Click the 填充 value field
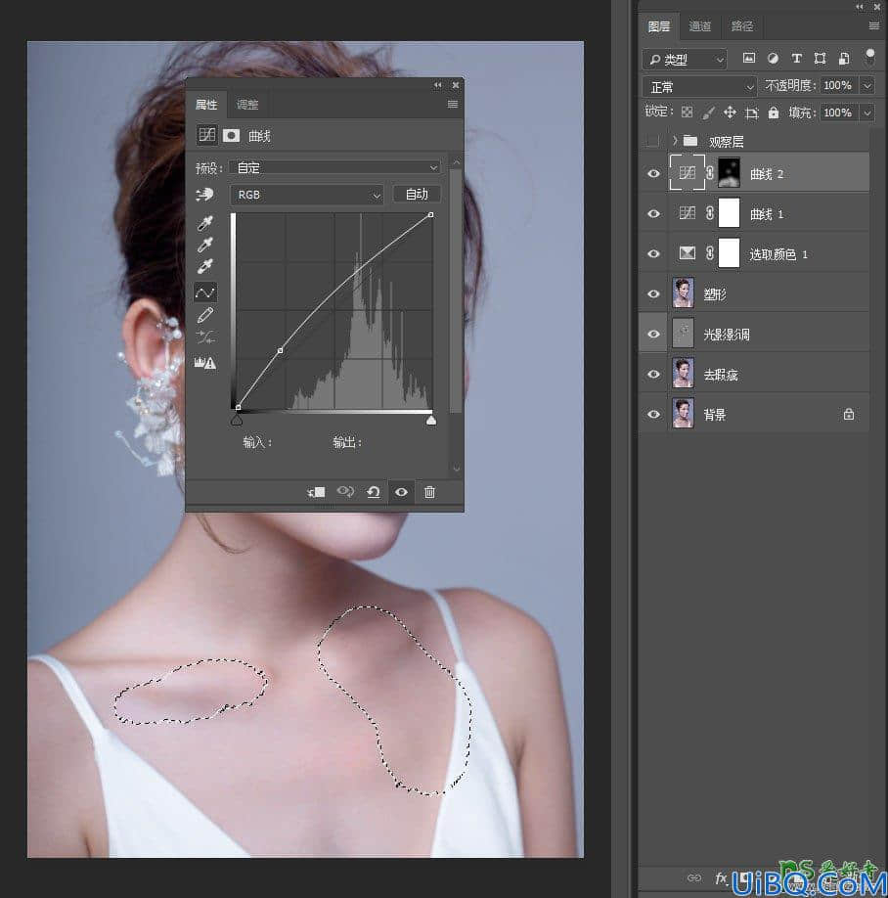This screenshot has height=898, width=888. coord(839,112)
